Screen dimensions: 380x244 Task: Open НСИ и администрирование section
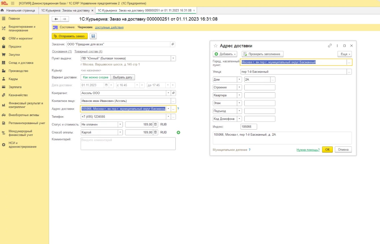tap(22, 145)
